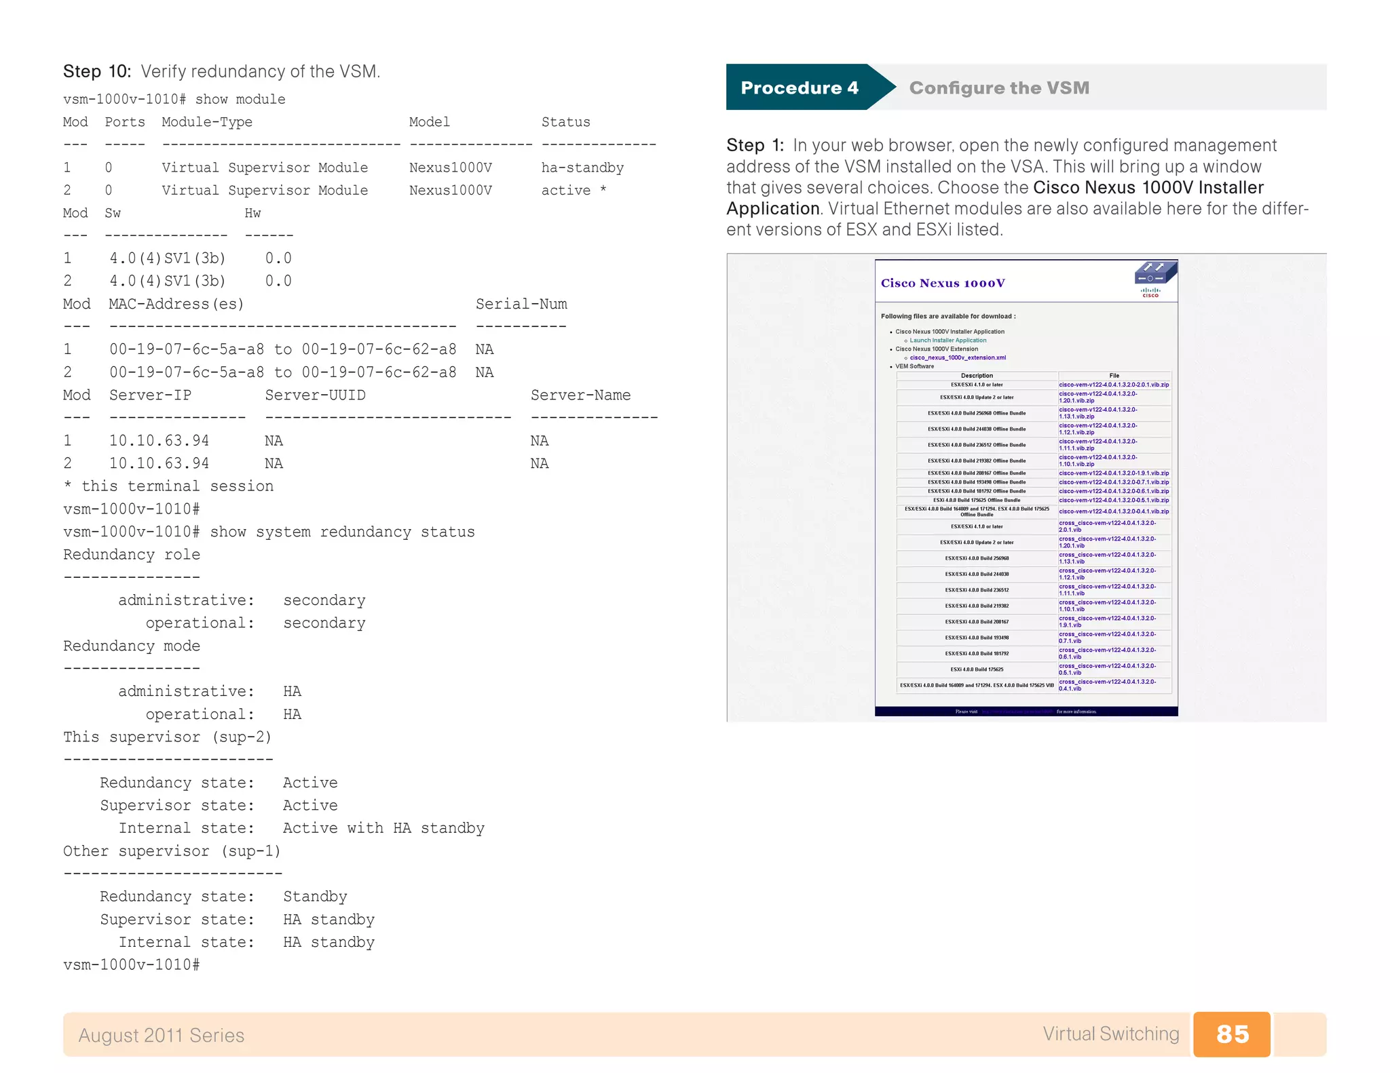Download cross_cisco-vem 1.20.1.vib file
Image resolution: width=1390 pixels, height=1073 pixels.
click(1106, 542)
